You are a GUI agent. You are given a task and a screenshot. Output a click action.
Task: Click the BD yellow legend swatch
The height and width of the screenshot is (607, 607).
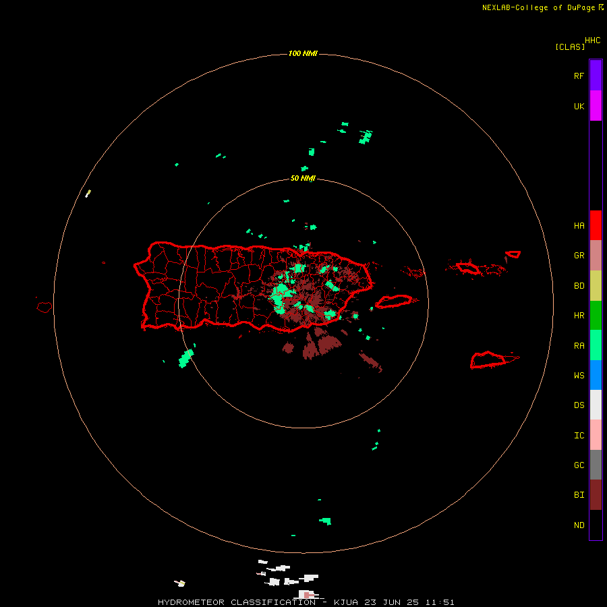pos(596,285)
